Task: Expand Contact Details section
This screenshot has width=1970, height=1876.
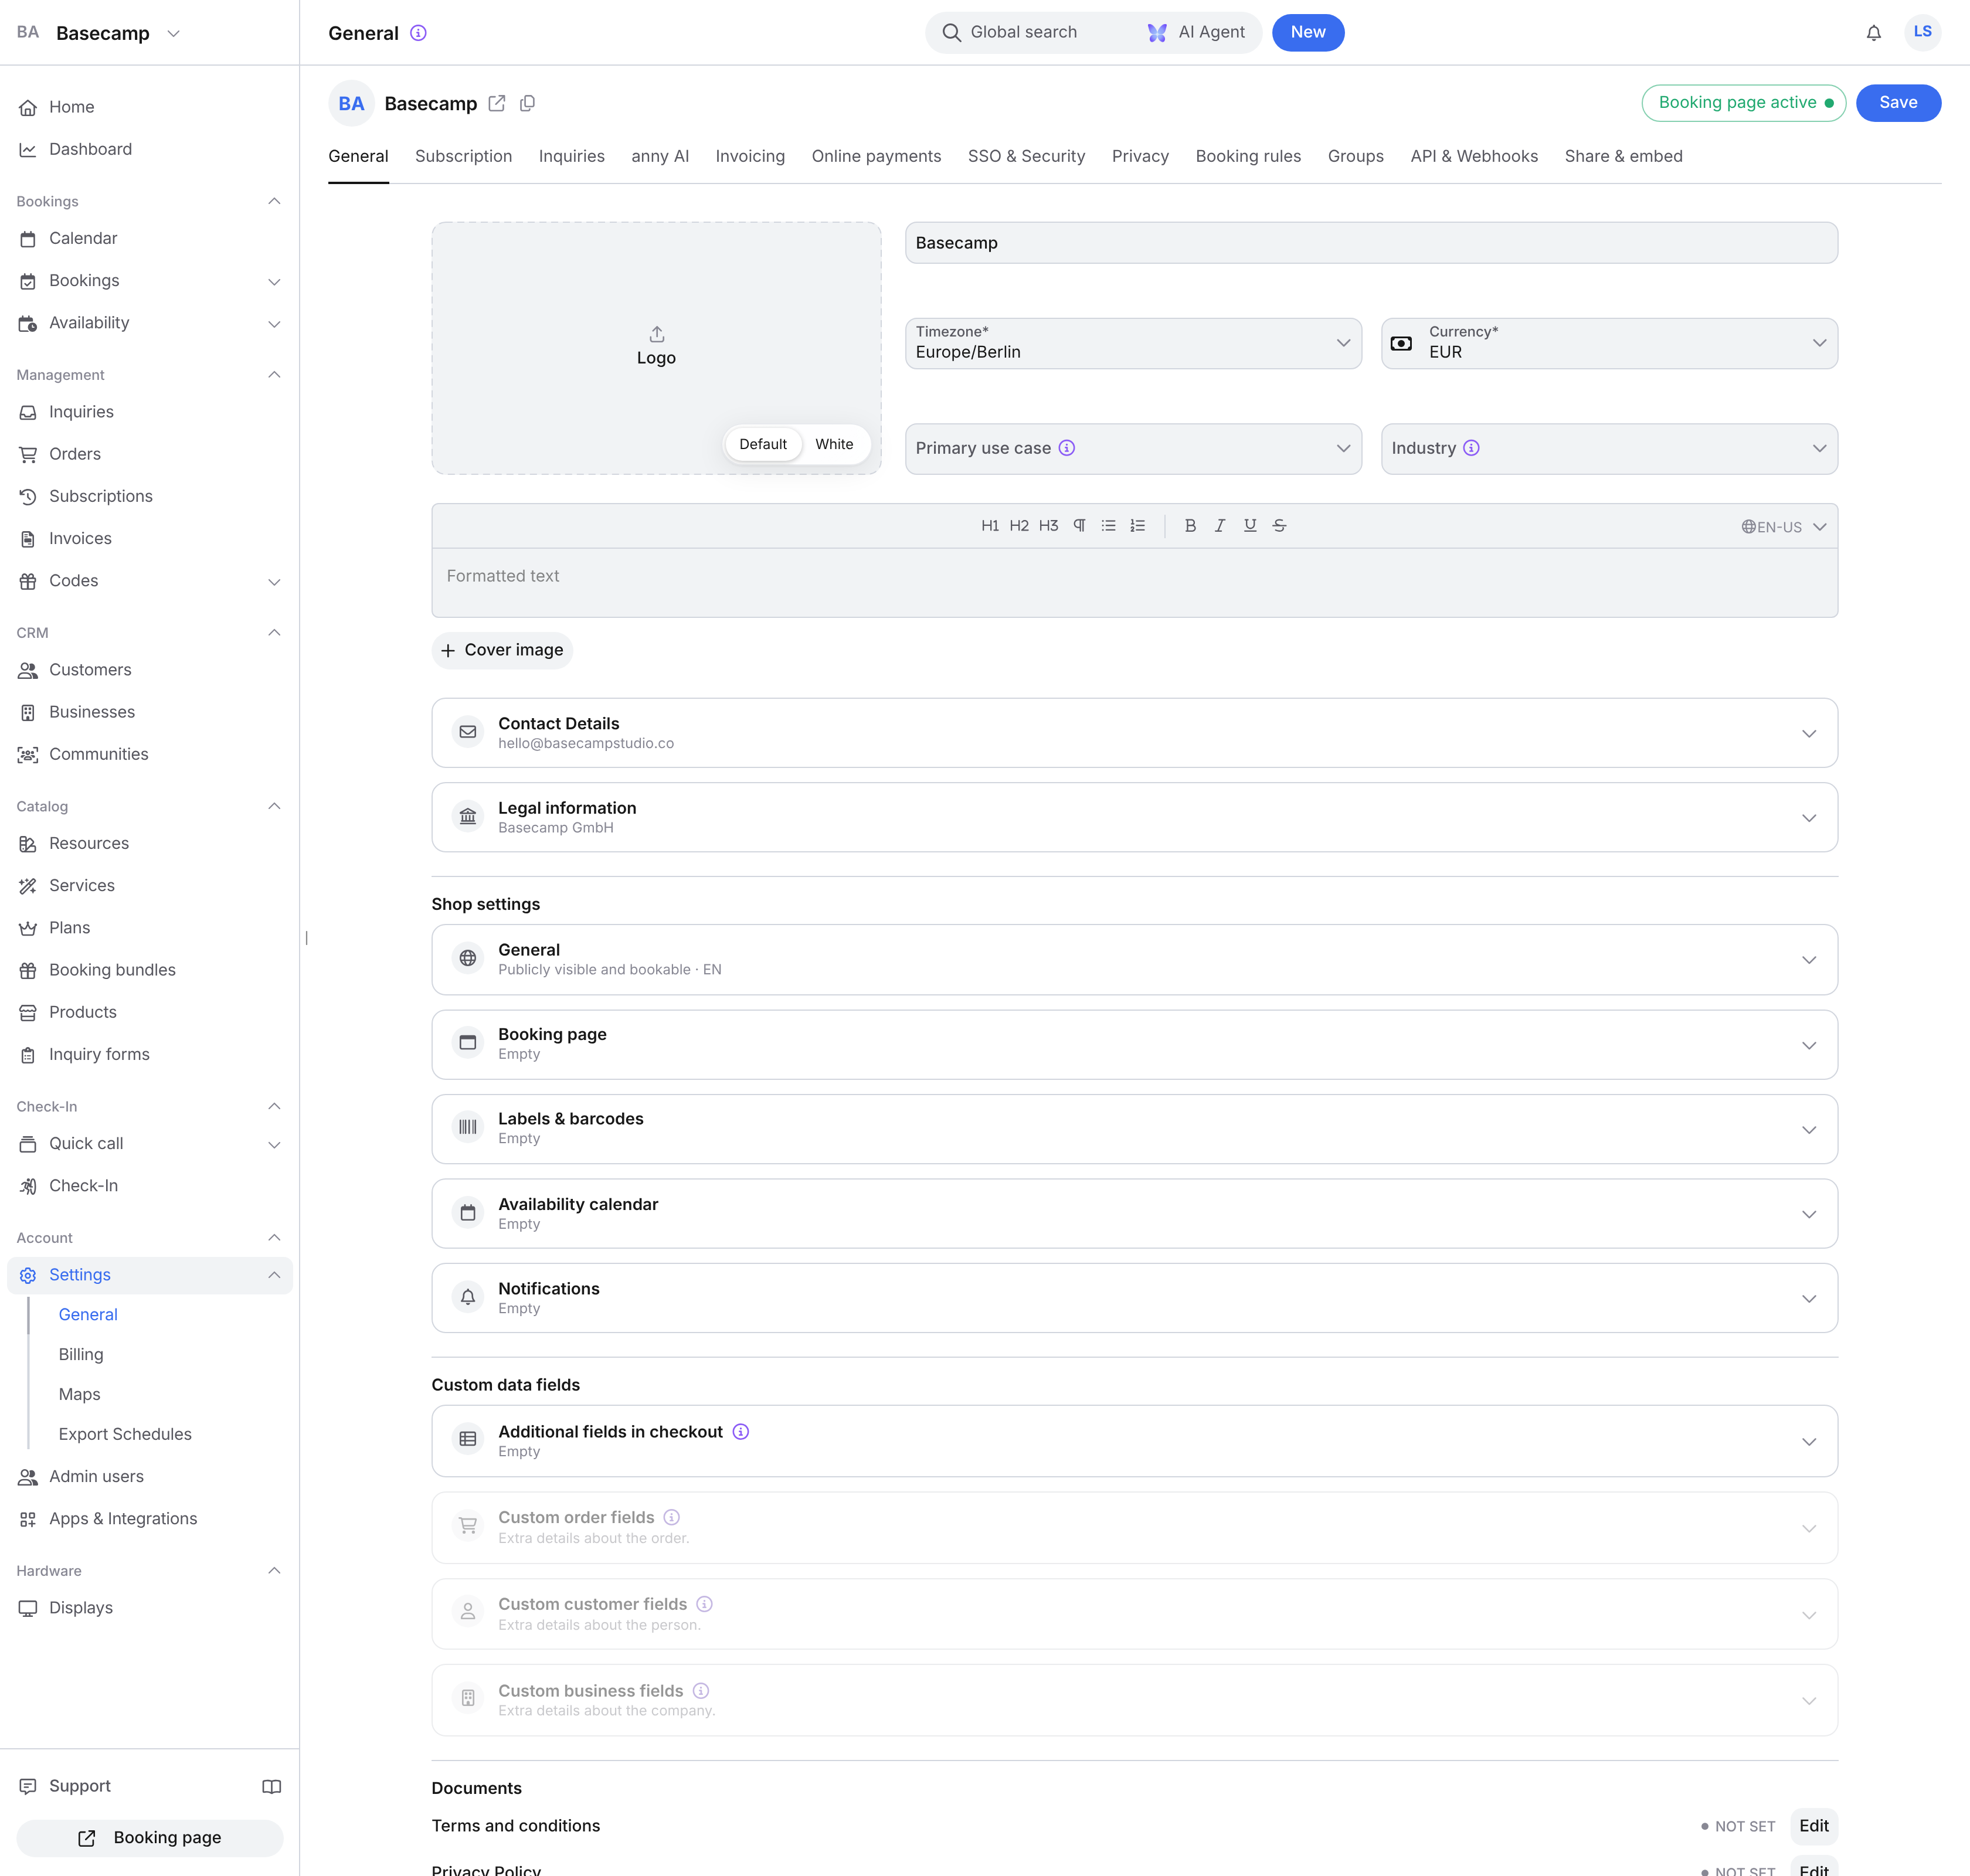Action: 1134,733
